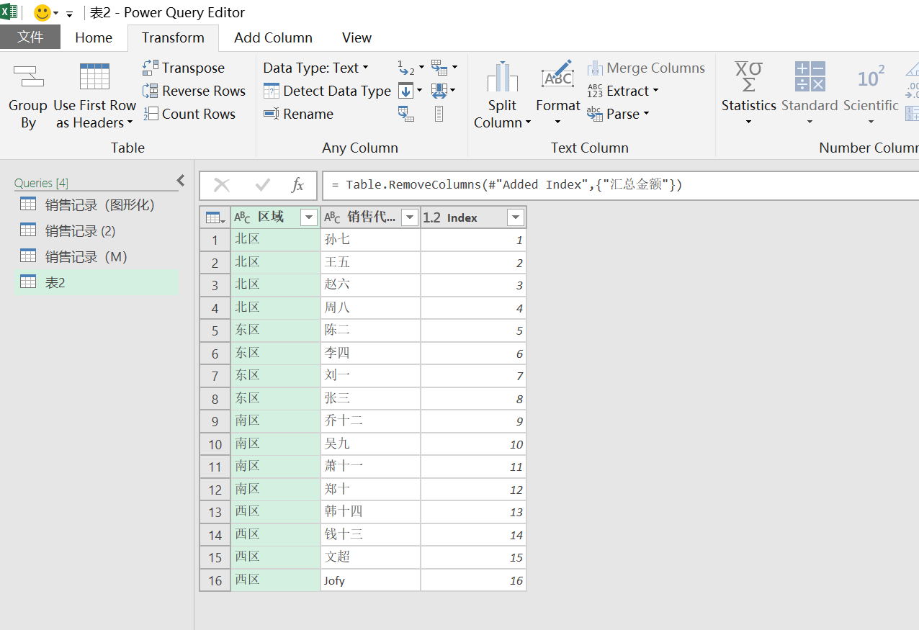Click the Detect Data Type icon

pyautogui.click(x=271, y=91)
